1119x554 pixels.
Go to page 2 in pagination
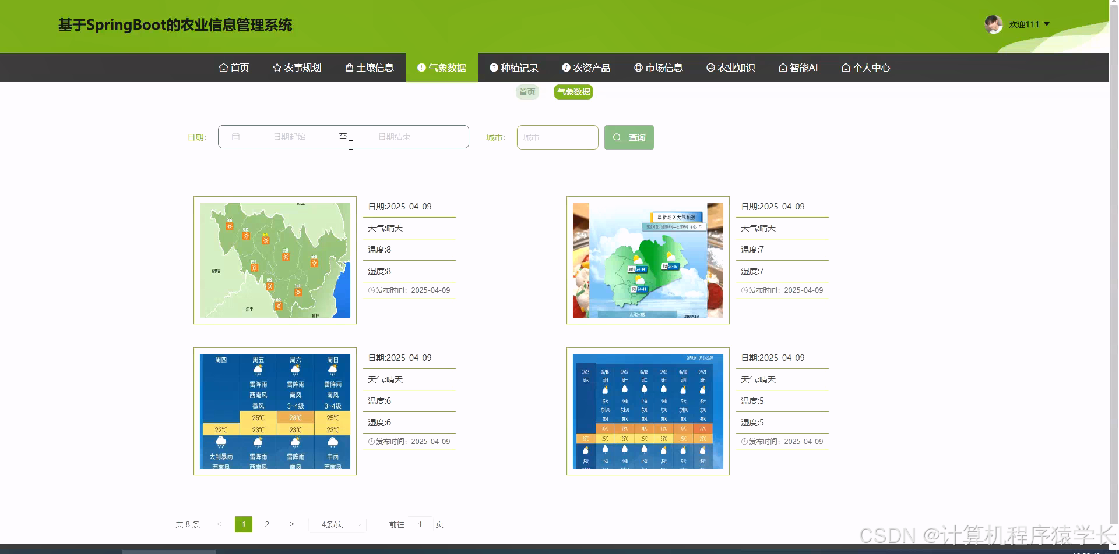tap(267, 524)
